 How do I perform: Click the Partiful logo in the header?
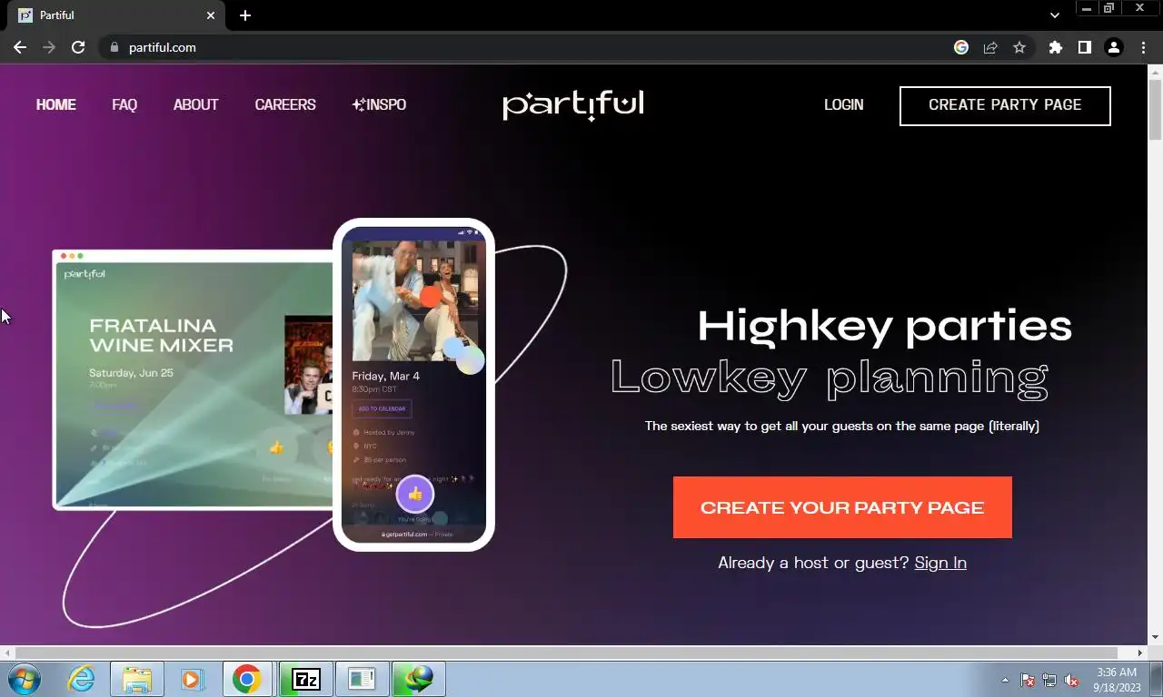pyautogui.click(x=573, y=104)
